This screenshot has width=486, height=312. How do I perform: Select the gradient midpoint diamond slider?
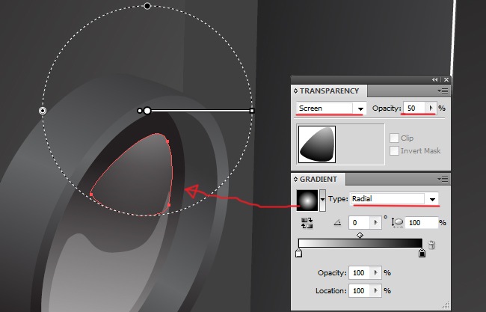pyautogui.click(x=360, y=236)
